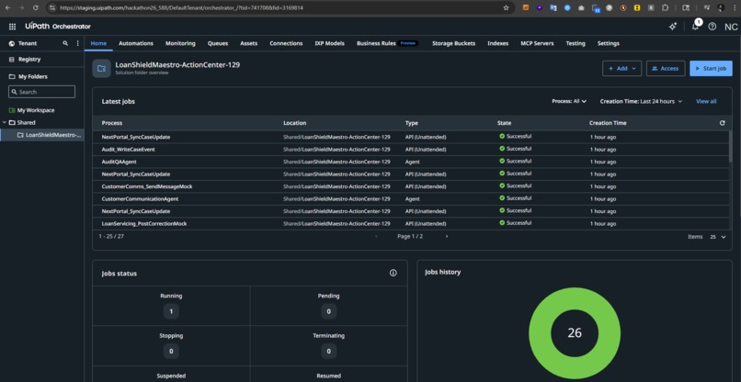Image resolution: width=741 pixels, height=382 pixels.
Task: Open the Audit_WriteCaseEvent job row
Action: click(411, 149)
